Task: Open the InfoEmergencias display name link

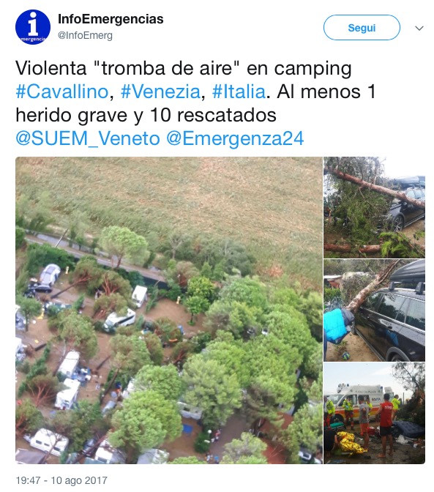Action: coord(111,19)
